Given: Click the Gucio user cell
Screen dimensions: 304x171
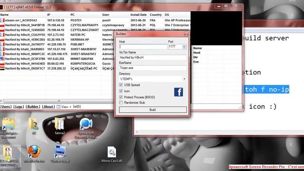Looking at the screenshot, I should tap(106, 64).
